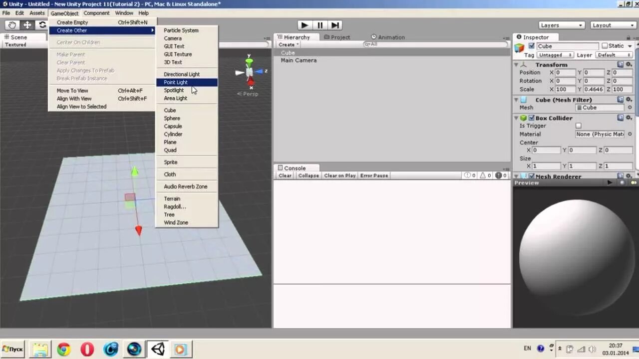Click play icon in Preview bar
This screenshot has width=639, height=359.
click(610, 183)
